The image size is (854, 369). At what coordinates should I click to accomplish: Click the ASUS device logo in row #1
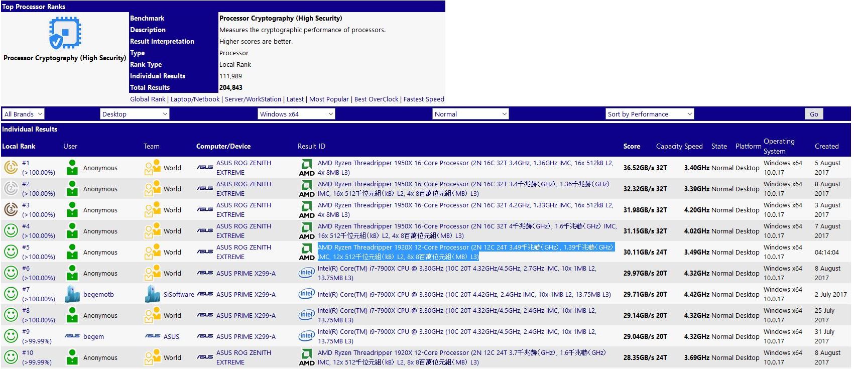point(205,167)
